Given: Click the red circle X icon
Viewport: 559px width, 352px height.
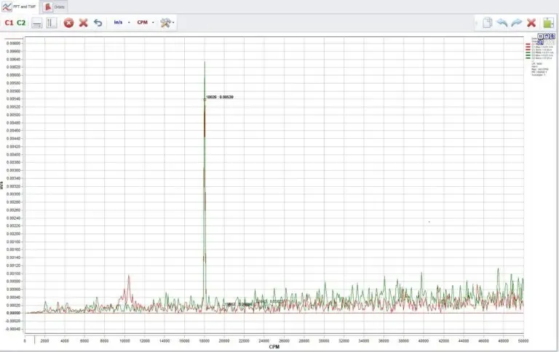Looking at the screenshot, I should (x=69, y=23).
